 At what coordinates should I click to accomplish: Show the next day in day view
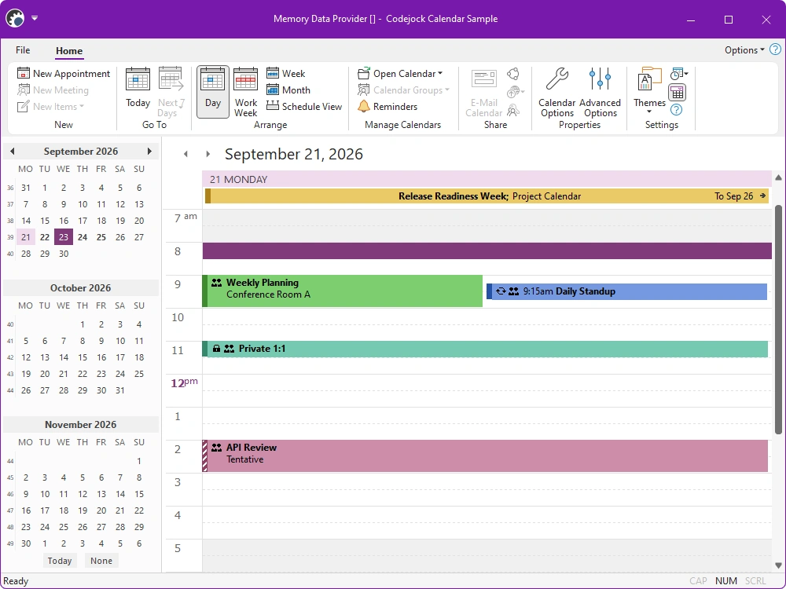tap(208, 154)
